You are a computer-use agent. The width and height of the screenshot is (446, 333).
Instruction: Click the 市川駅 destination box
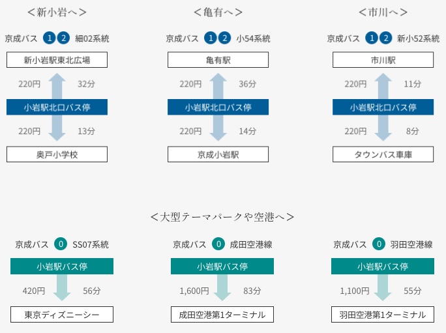pyautogui.click(x=383, y=61)
